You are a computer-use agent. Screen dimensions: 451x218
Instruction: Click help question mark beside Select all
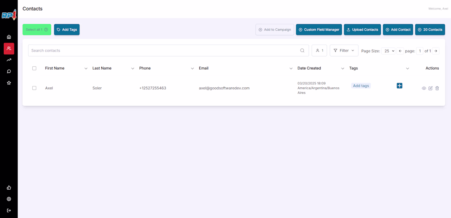tap(46, 30)
